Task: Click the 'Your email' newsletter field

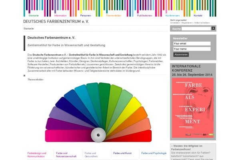Action: click(x=192, y=44)
